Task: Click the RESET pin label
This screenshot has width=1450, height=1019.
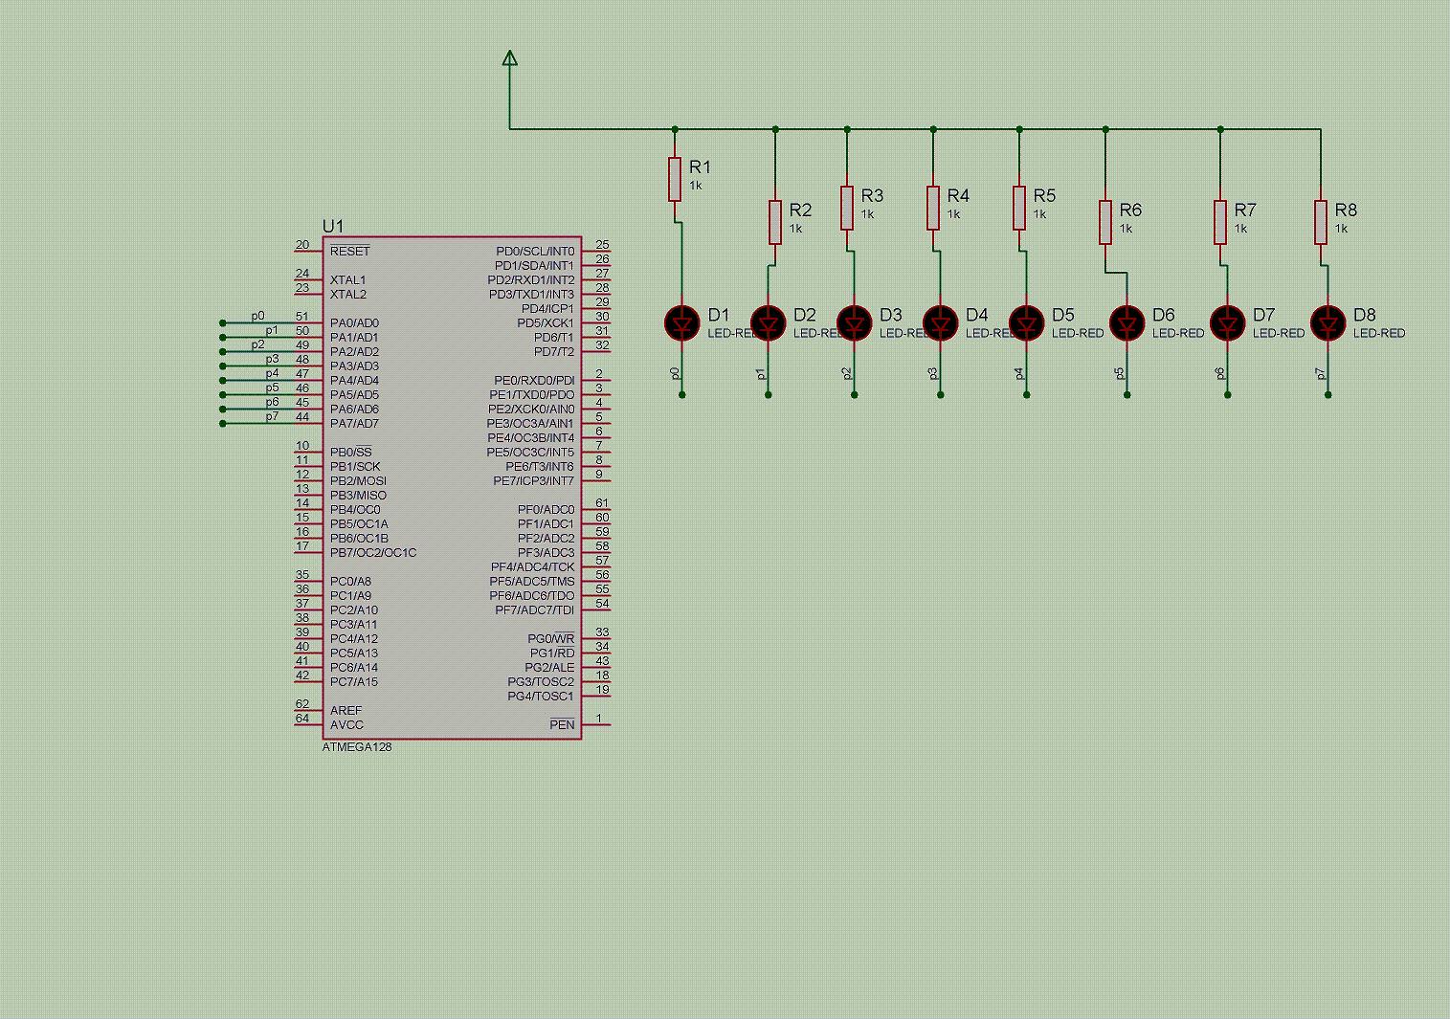Action: [x=349, y=252]
